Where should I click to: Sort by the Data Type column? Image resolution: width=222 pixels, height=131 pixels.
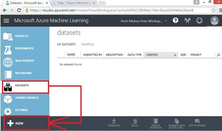click(134, 55)
